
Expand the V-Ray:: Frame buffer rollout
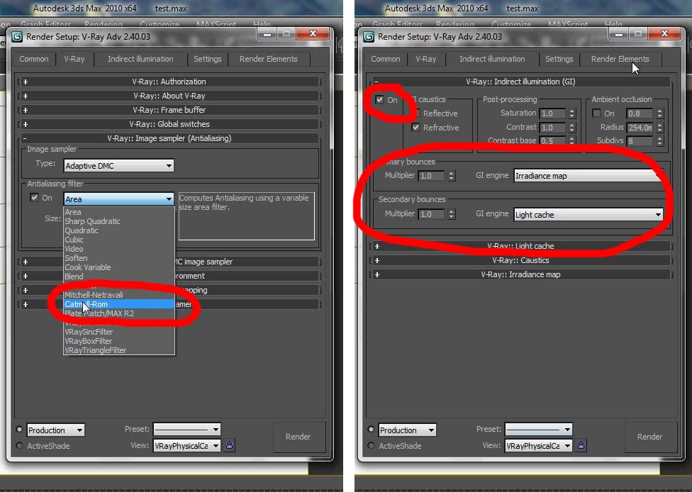[x=169, y=110]
